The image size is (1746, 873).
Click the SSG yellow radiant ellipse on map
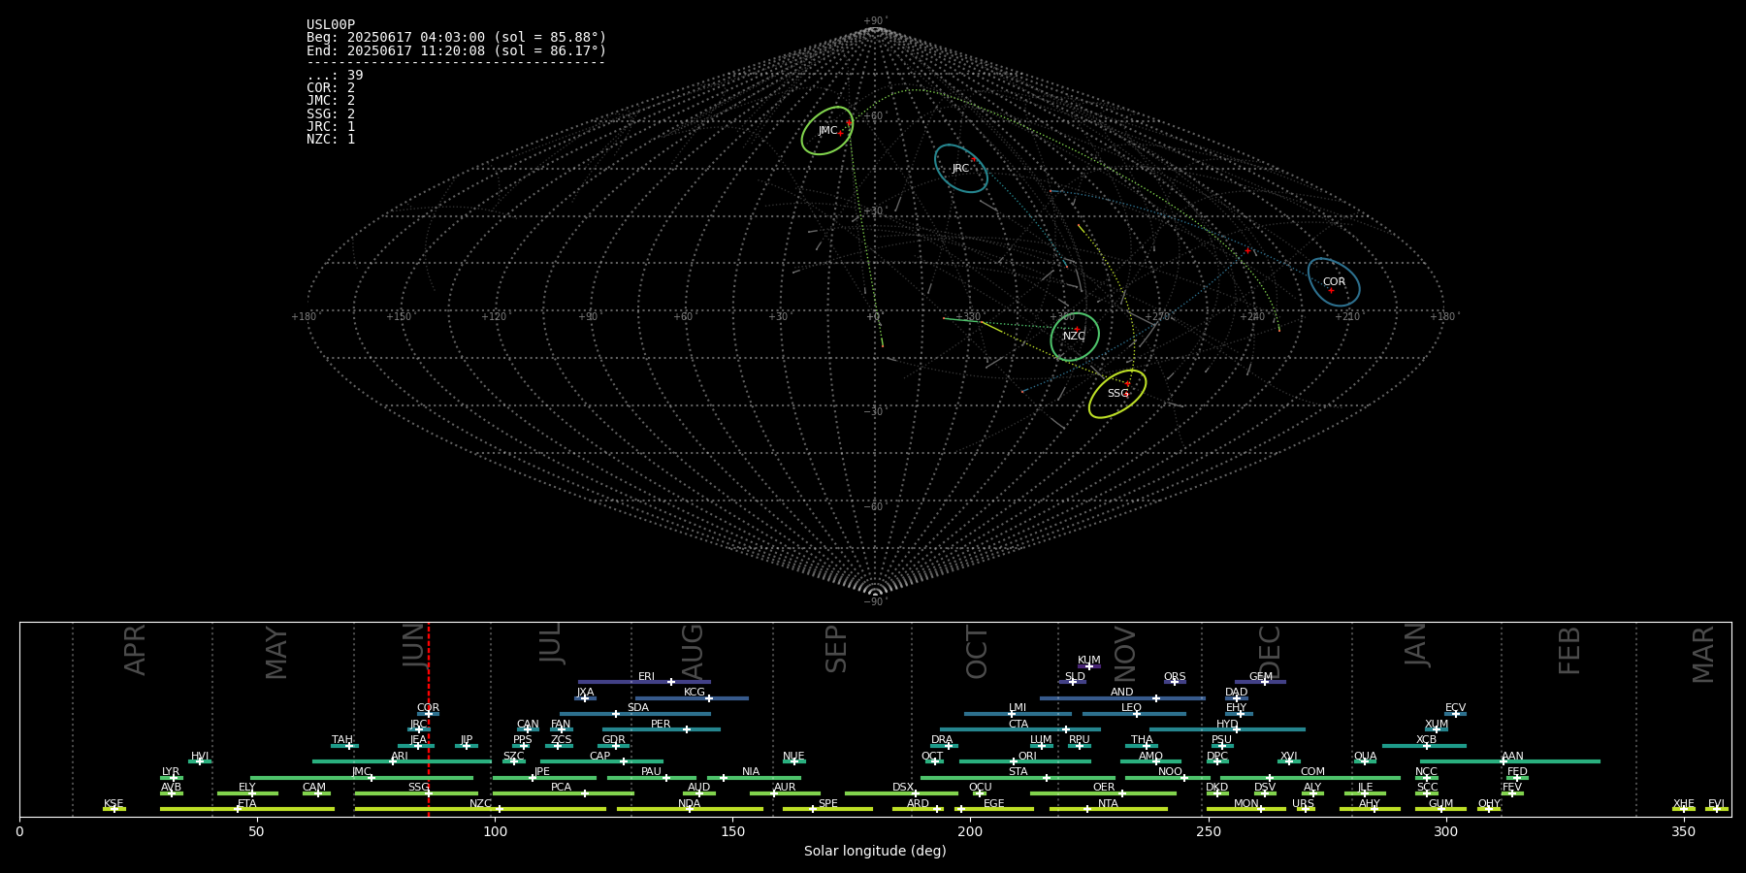click(1117, 394)
